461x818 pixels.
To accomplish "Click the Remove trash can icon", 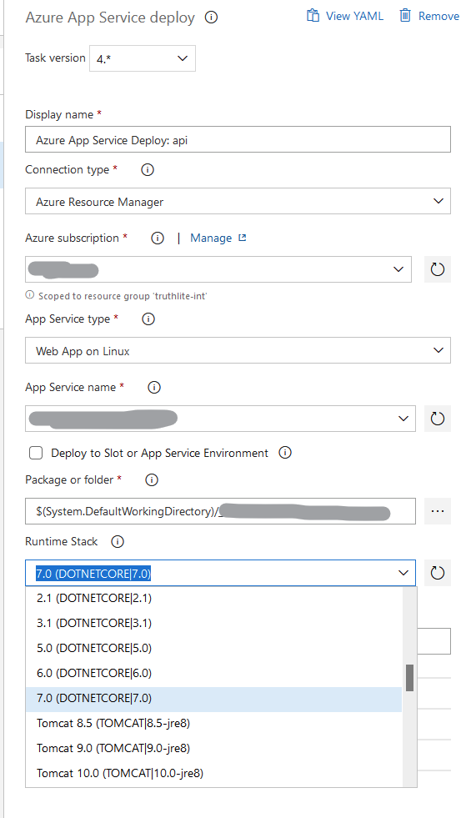I will point(405,16).
